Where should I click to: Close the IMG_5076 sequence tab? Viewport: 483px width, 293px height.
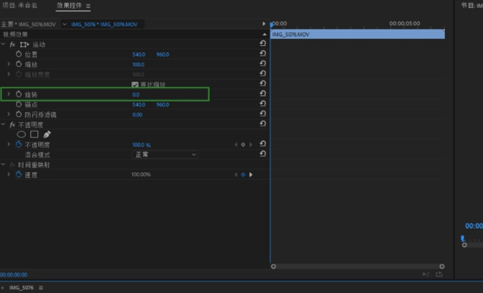(2, 288)
